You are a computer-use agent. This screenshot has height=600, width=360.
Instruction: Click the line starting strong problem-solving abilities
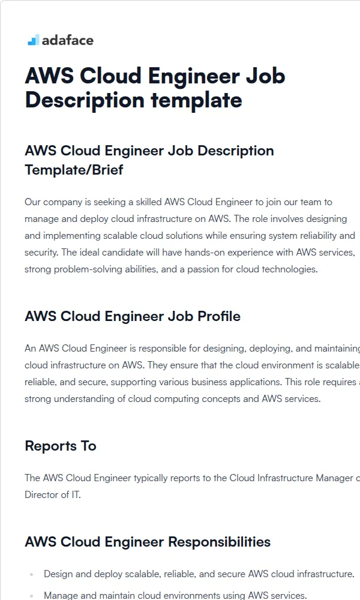point(171,269)
